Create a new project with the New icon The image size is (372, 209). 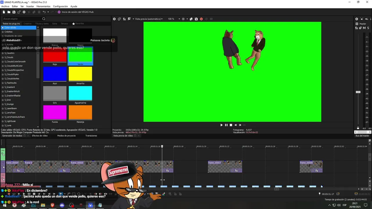(x=4, y=12)
